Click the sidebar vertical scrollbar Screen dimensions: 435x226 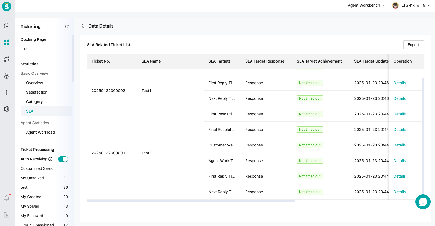point(73,58)
